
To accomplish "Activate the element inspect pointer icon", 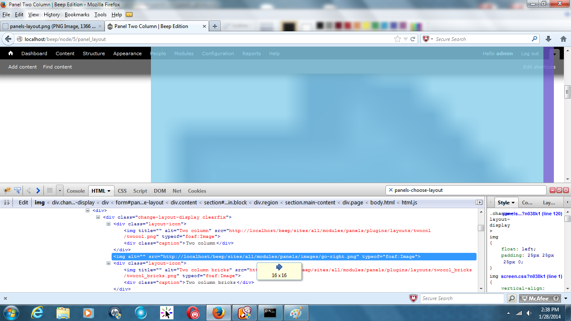I will click(18, 191).
